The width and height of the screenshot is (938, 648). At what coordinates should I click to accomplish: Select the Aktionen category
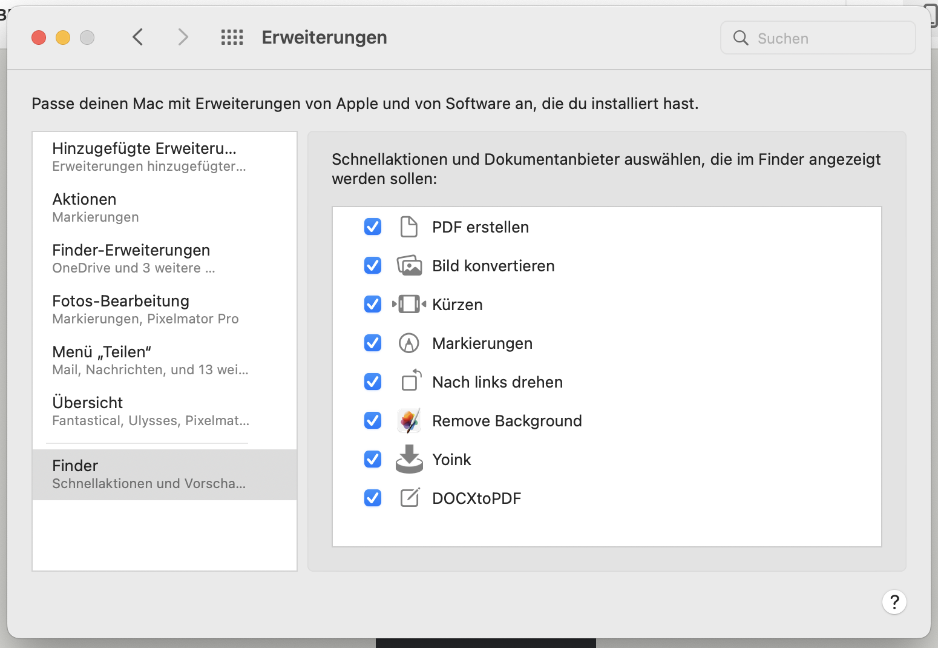coord(165,208)
